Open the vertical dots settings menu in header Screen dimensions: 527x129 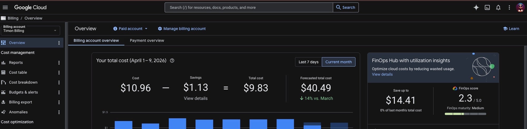coord(509,7)
